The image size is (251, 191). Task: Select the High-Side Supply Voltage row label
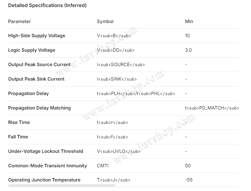(37, 36)
